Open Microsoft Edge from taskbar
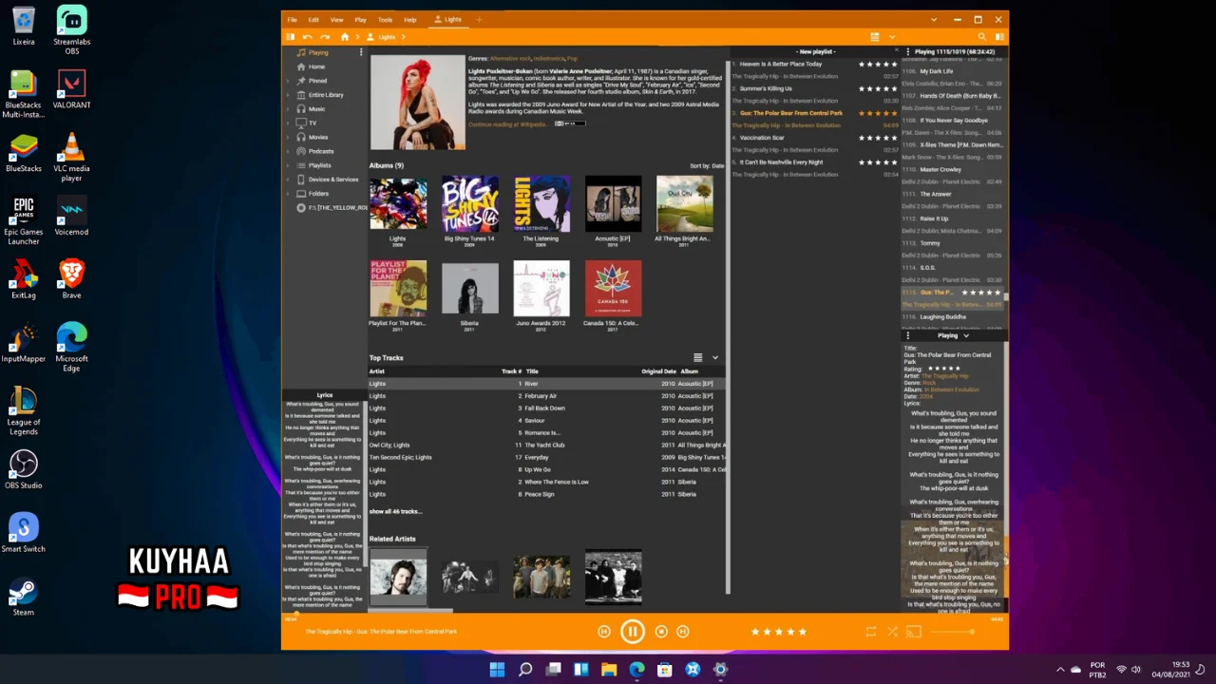Viewport: 1216px width, 684px height. pyautogui.click(x=636, y=670)
